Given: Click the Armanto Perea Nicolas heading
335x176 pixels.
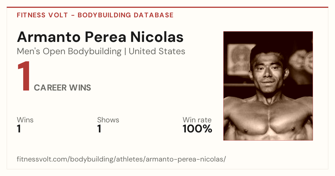Looking at the screenshot, I should pyautogui.click(x=100, y=37).
